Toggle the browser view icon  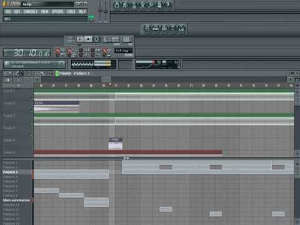point(172,28)
